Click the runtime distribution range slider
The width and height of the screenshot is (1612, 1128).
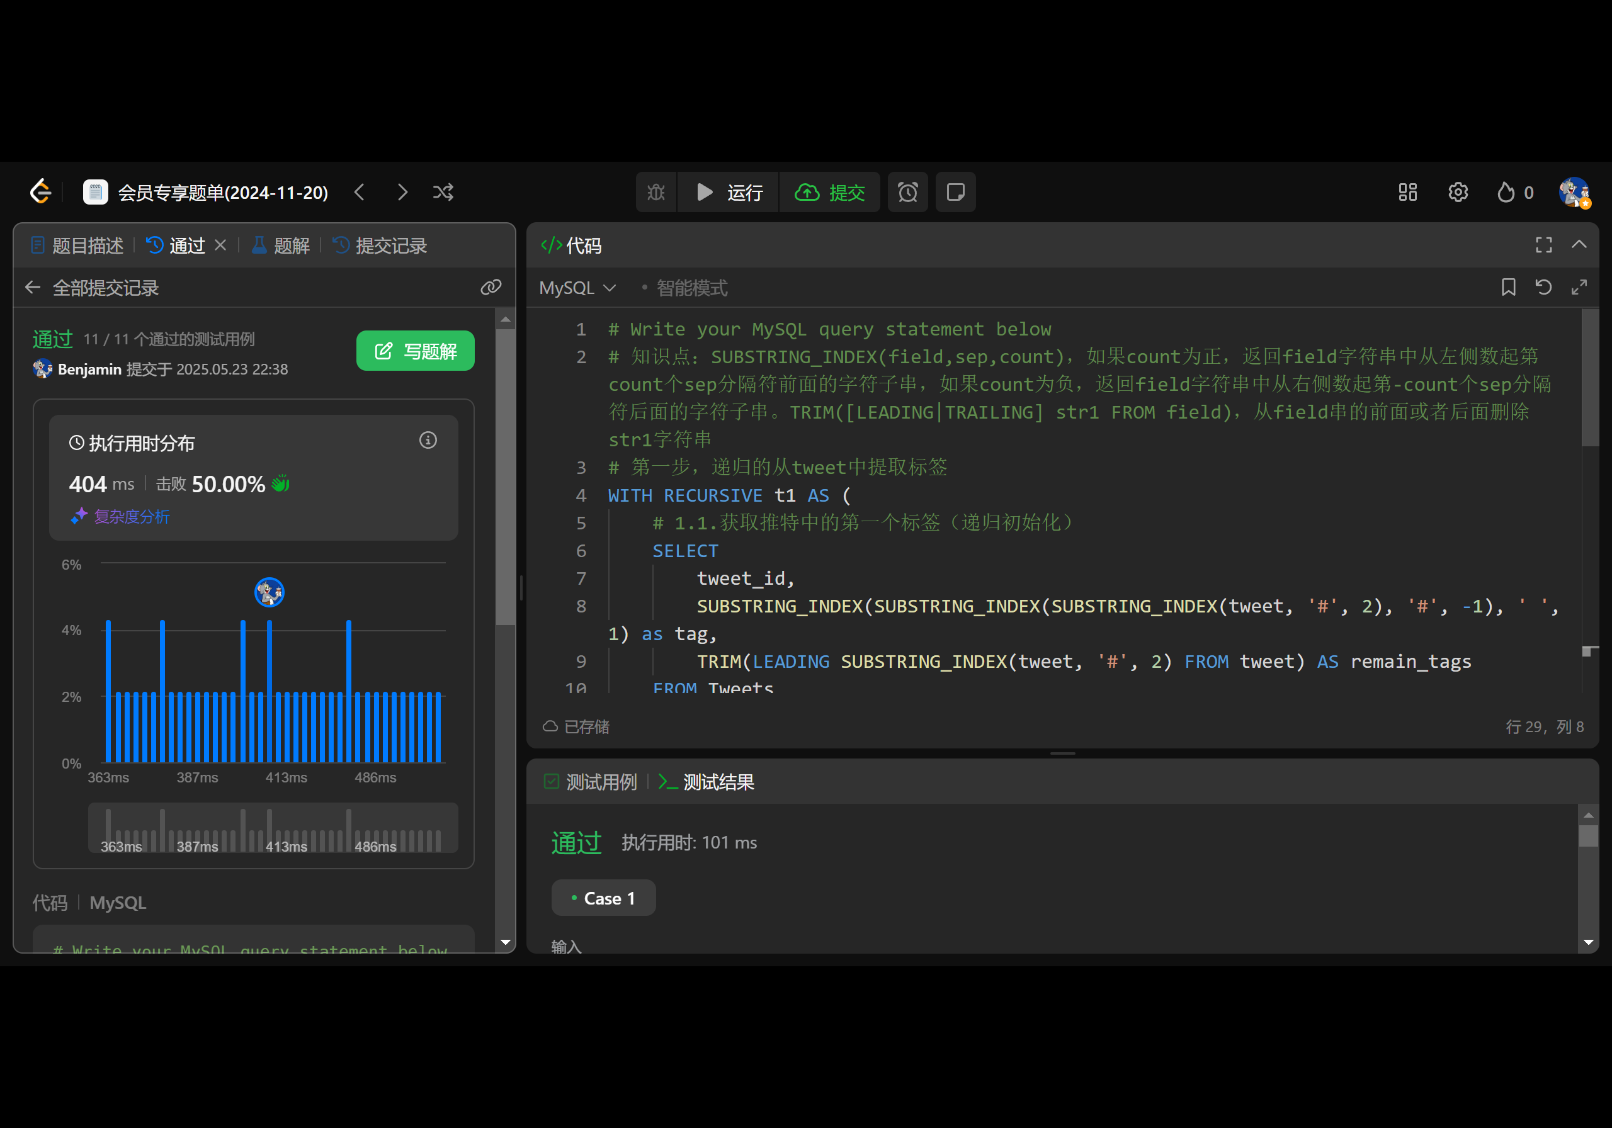[273, 828]
